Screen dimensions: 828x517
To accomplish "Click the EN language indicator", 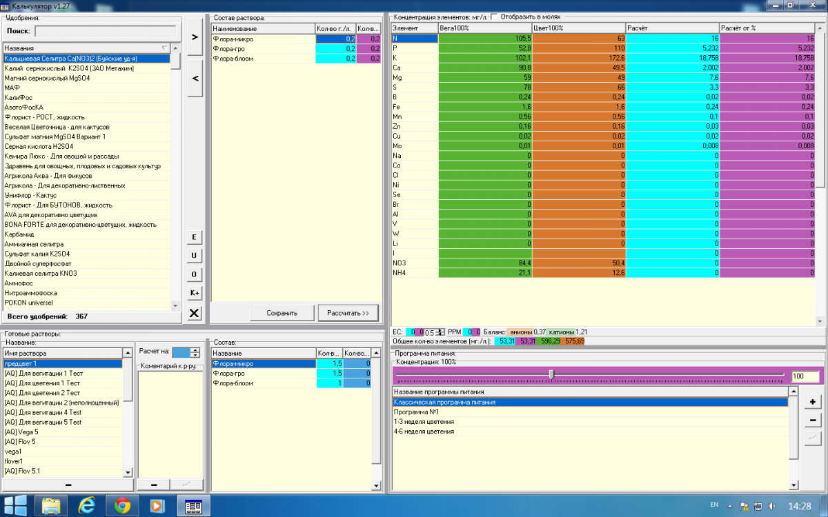I will 714,504.
